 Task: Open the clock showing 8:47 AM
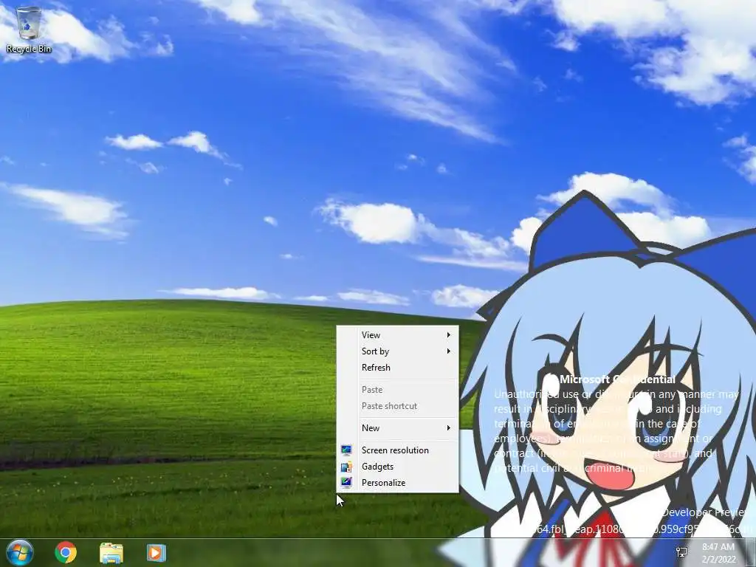click(718, 552)
